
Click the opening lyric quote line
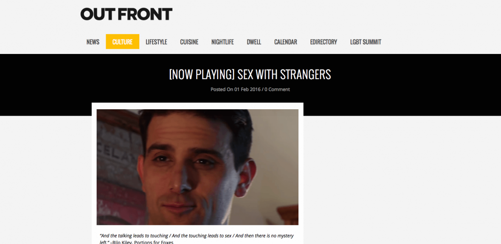pos(197,236)
